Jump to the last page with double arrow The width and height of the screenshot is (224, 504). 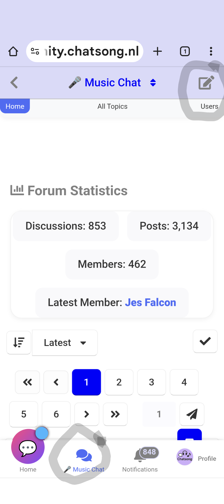pyautogui.click(x=115, y=414)
